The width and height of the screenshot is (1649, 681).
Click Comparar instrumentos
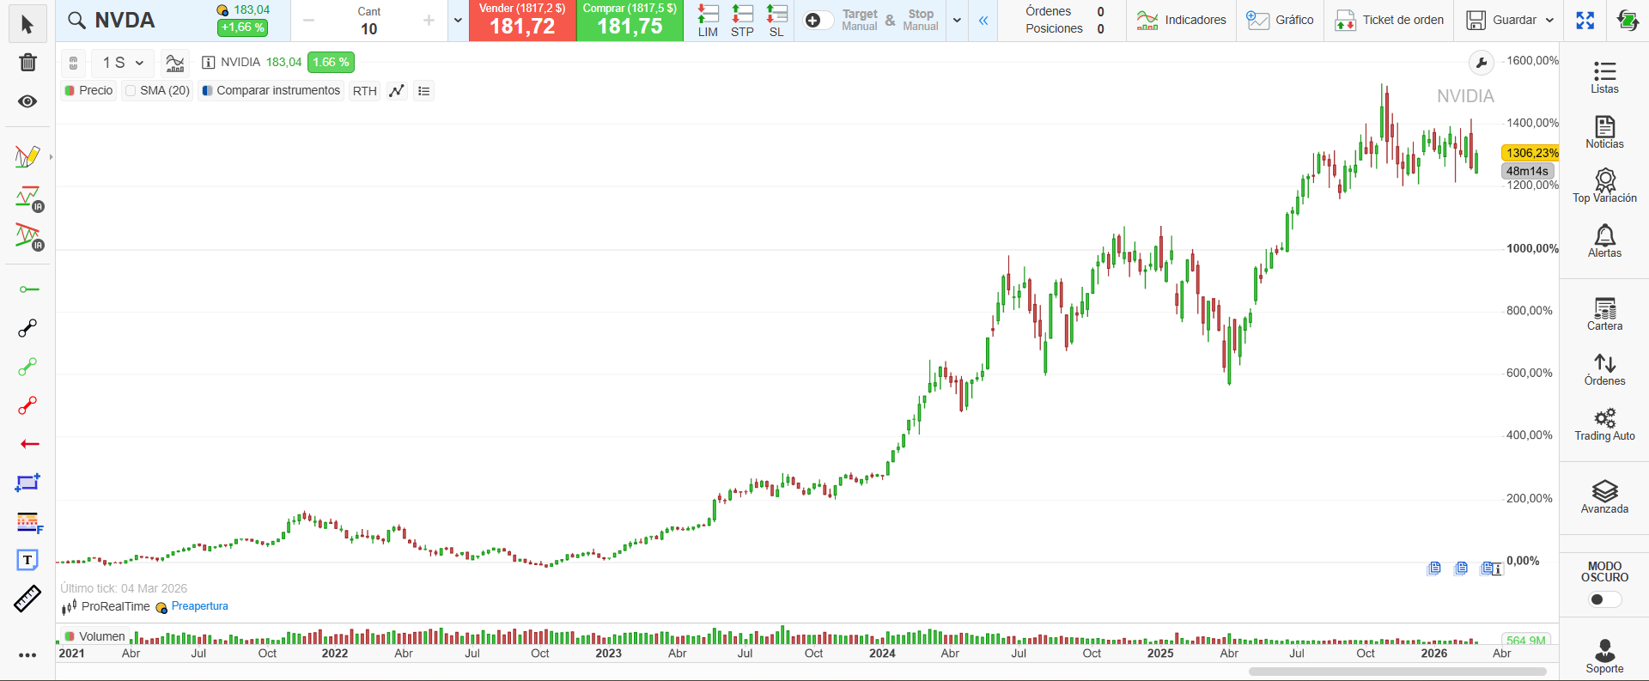[x=271, y=91]
